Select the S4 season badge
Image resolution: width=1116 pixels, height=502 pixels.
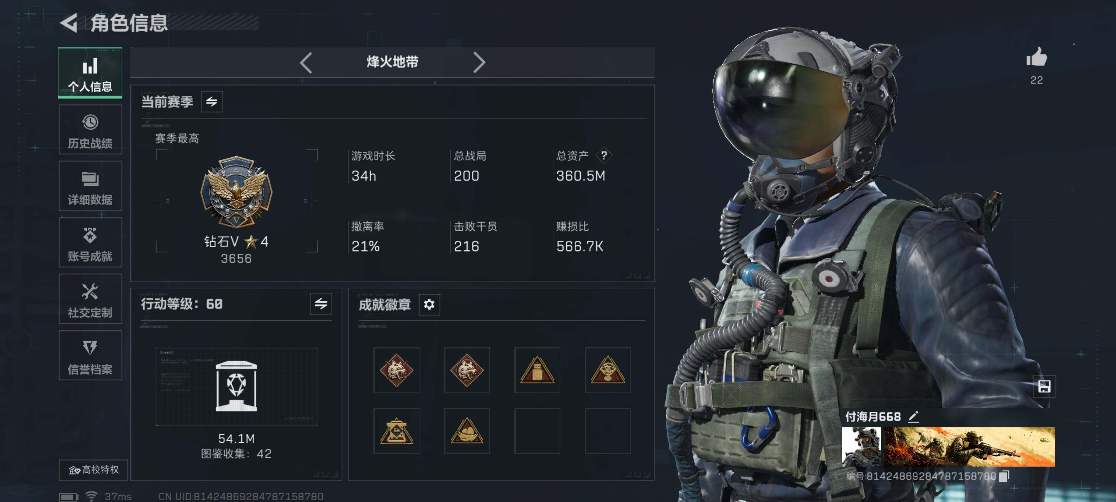click(396, 431)
